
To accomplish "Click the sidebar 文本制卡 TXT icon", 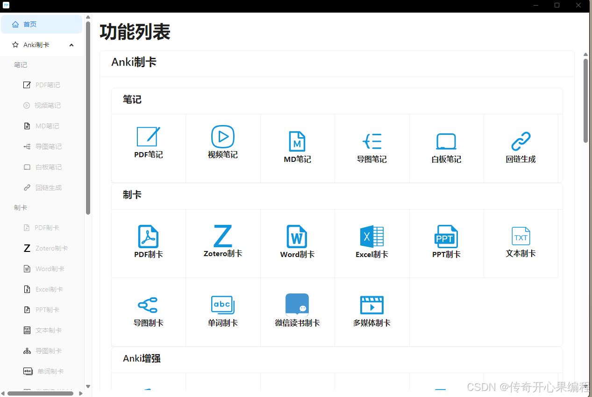I will pyautogui.click(x=27, y=330).
